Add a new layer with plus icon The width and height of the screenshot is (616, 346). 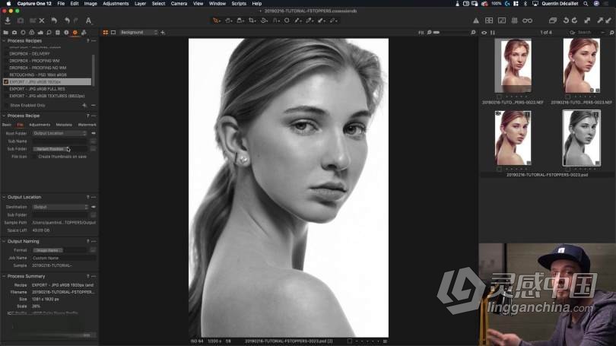(x=163, y=33)
